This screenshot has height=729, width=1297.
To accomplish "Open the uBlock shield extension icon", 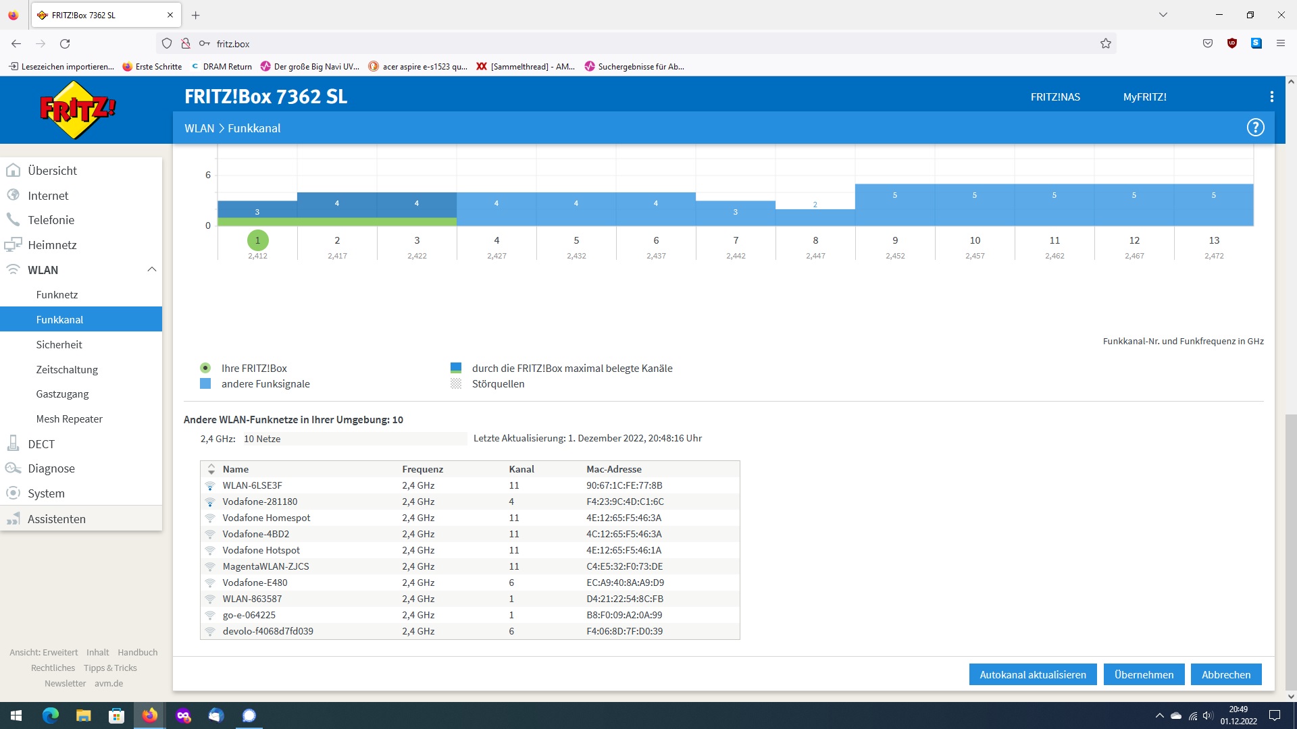I will (1232, 44).
